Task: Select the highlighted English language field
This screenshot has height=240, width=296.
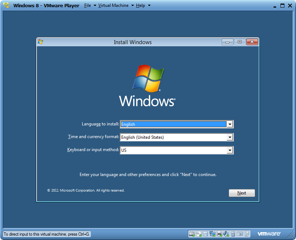Action: [x=173, y=124]
